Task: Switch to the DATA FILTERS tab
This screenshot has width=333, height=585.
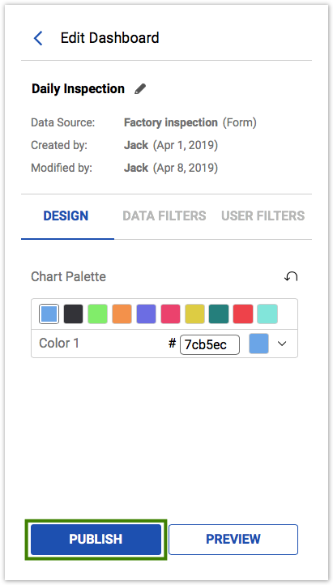Action: (x=164, y=216)
